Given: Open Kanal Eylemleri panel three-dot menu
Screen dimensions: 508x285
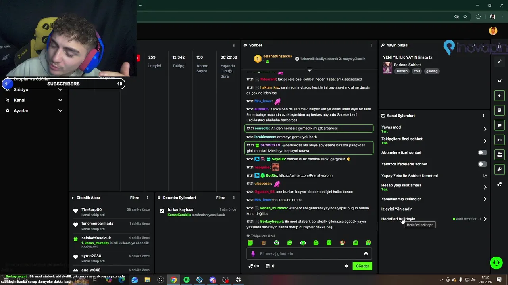Looking at the screenshot, I should click(483, 116).
